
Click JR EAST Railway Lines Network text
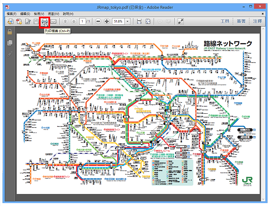point(224,48)
